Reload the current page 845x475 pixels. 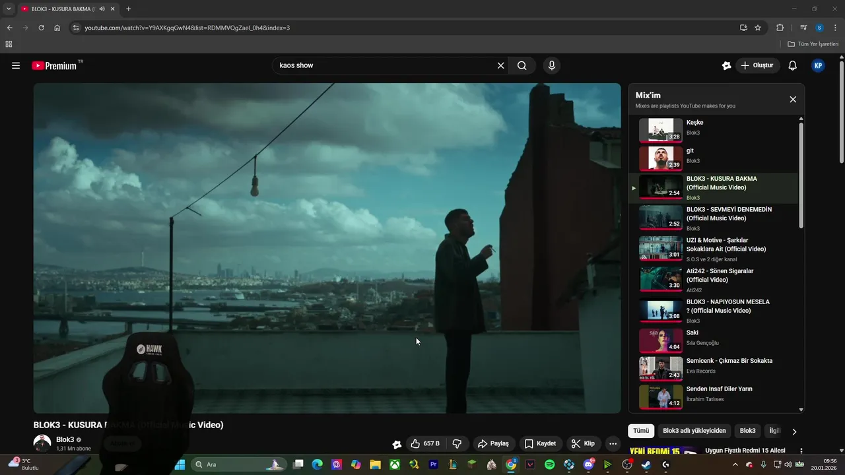tap(41, 28)
